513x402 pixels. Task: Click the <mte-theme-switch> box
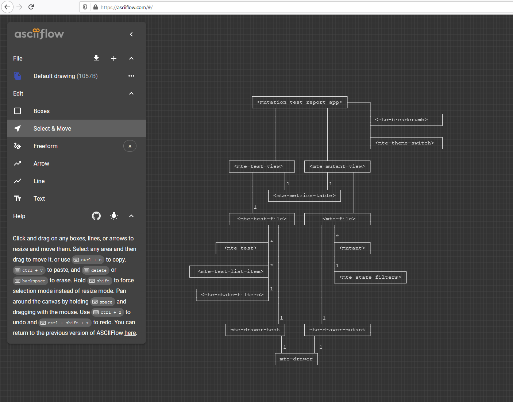pos(406,143)
